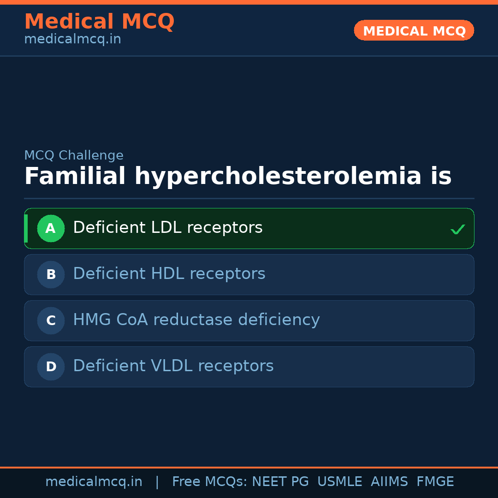Screen dimensions: 498x498
Task: Click the "Free MCQs:" footer text
Action: tap(210, 482)
